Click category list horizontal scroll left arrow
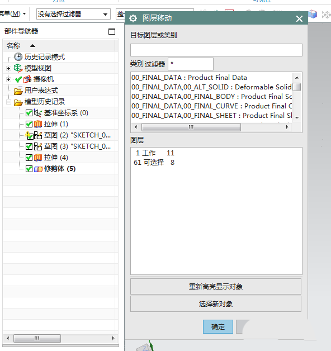The width and height of the screenshot is (331, 351). [x=136, y=127]
